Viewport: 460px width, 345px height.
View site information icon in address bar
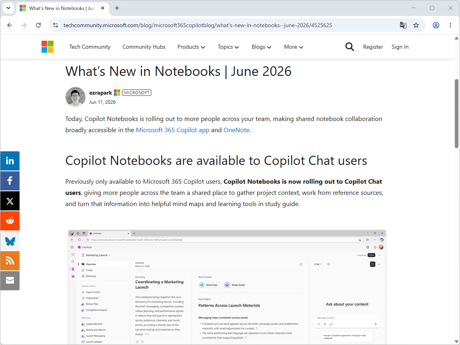[x=56, y=25]
